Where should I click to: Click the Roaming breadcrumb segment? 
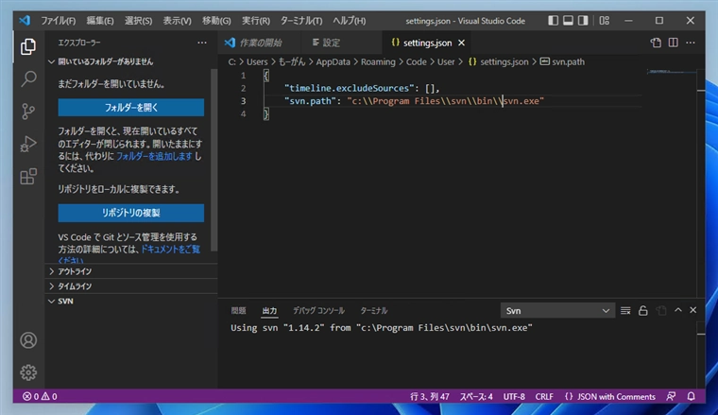coord(378,61)
